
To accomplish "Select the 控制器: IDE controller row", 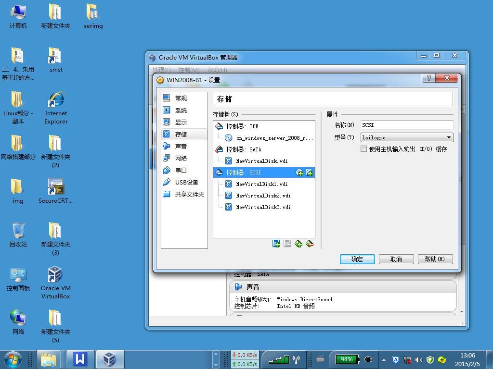I will (264, 126).
